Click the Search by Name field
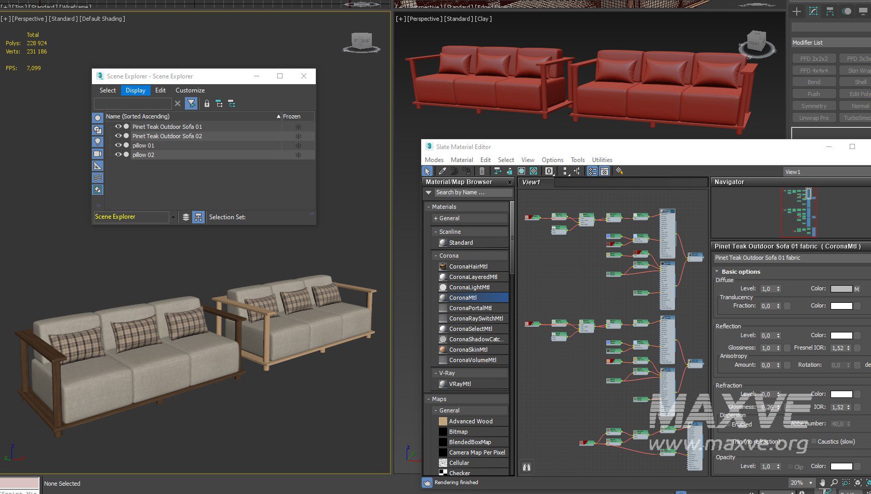 (x=473, y=192)
